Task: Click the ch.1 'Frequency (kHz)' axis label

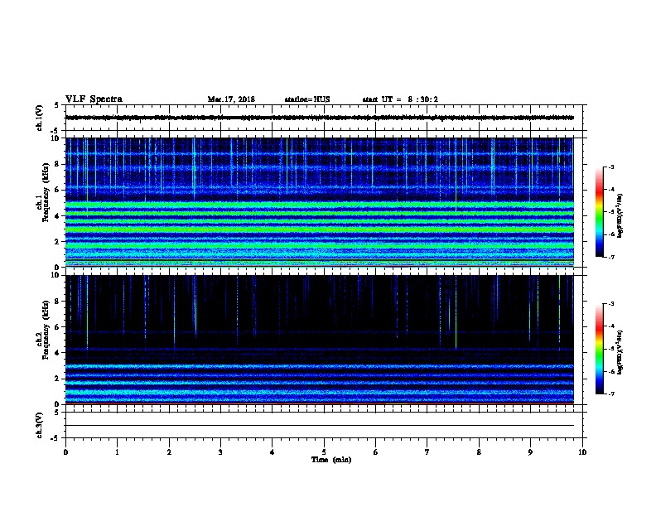Action: pyautogui.click(x=46, y=193)
